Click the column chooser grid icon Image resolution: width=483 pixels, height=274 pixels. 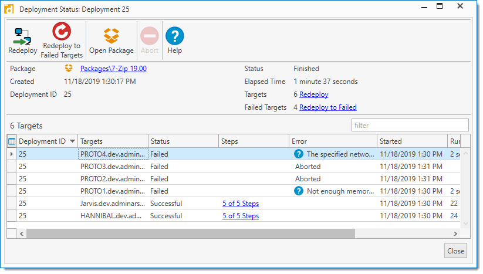[12, 141]
